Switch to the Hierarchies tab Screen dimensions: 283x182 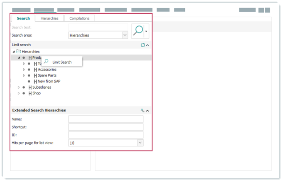(50, 18)
